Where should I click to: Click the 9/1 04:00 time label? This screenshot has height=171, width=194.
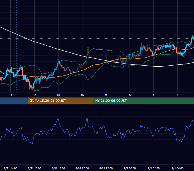coord(177,168)
